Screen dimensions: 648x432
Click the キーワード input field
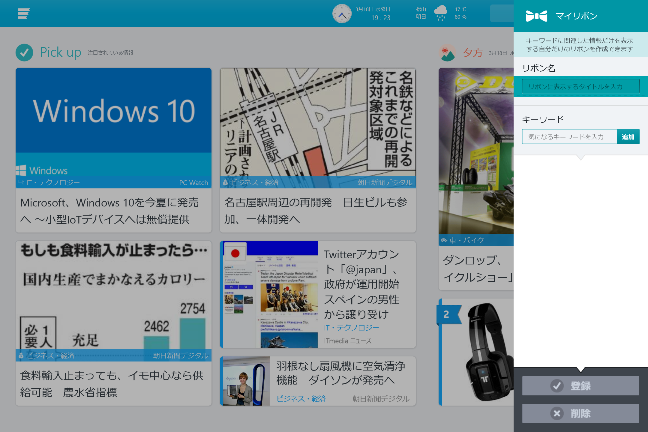(x=569, y=136)
